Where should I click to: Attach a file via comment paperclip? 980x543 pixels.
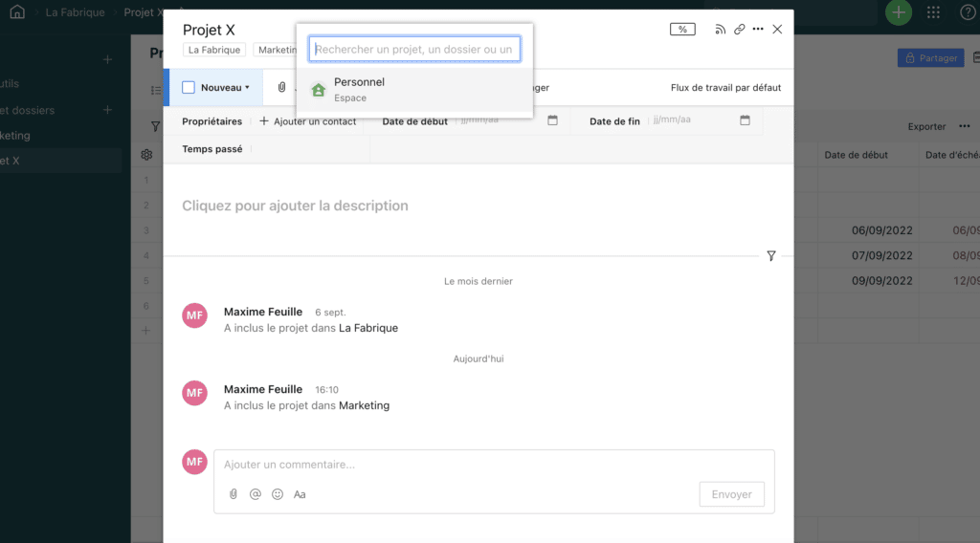pyautogui.click(x=233, y=494)
